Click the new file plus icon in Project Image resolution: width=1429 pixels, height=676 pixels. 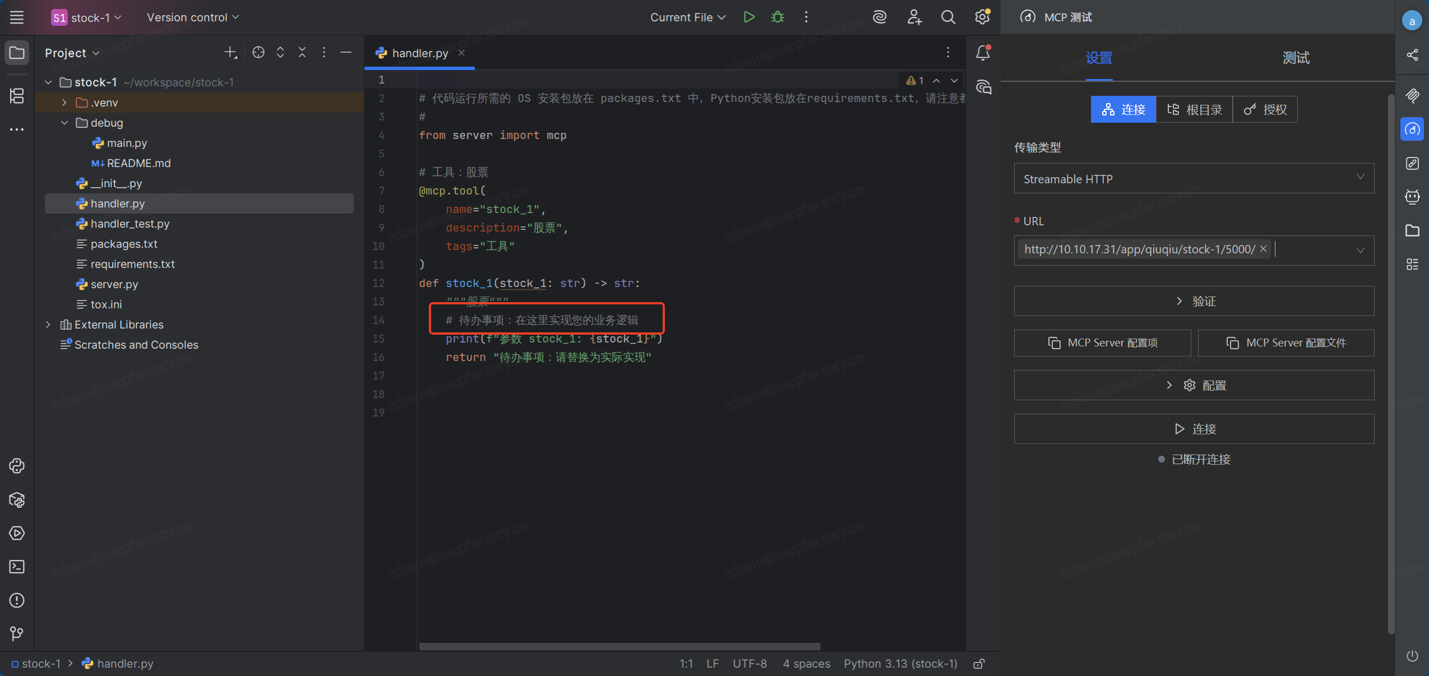point(230,53)
